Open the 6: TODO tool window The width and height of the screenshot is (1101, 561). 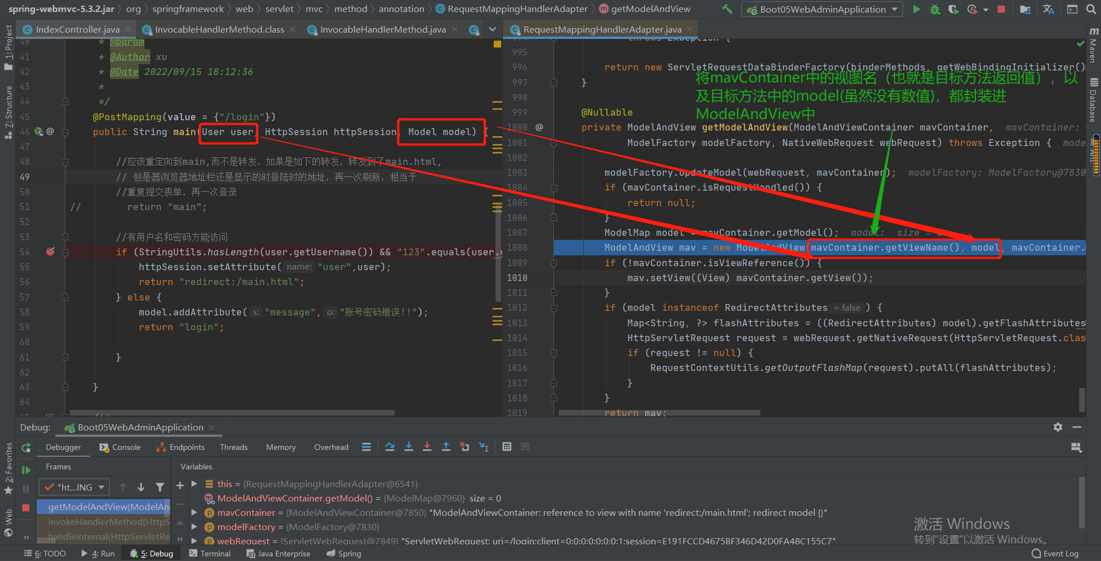click(45, 554)
